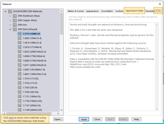Click the material icon for 1.7030 (28Cr4)
164x124 pixels.
20,87
